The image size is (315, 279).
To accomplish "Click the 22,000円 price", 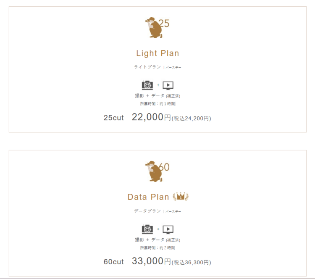I will click(151, 117).
